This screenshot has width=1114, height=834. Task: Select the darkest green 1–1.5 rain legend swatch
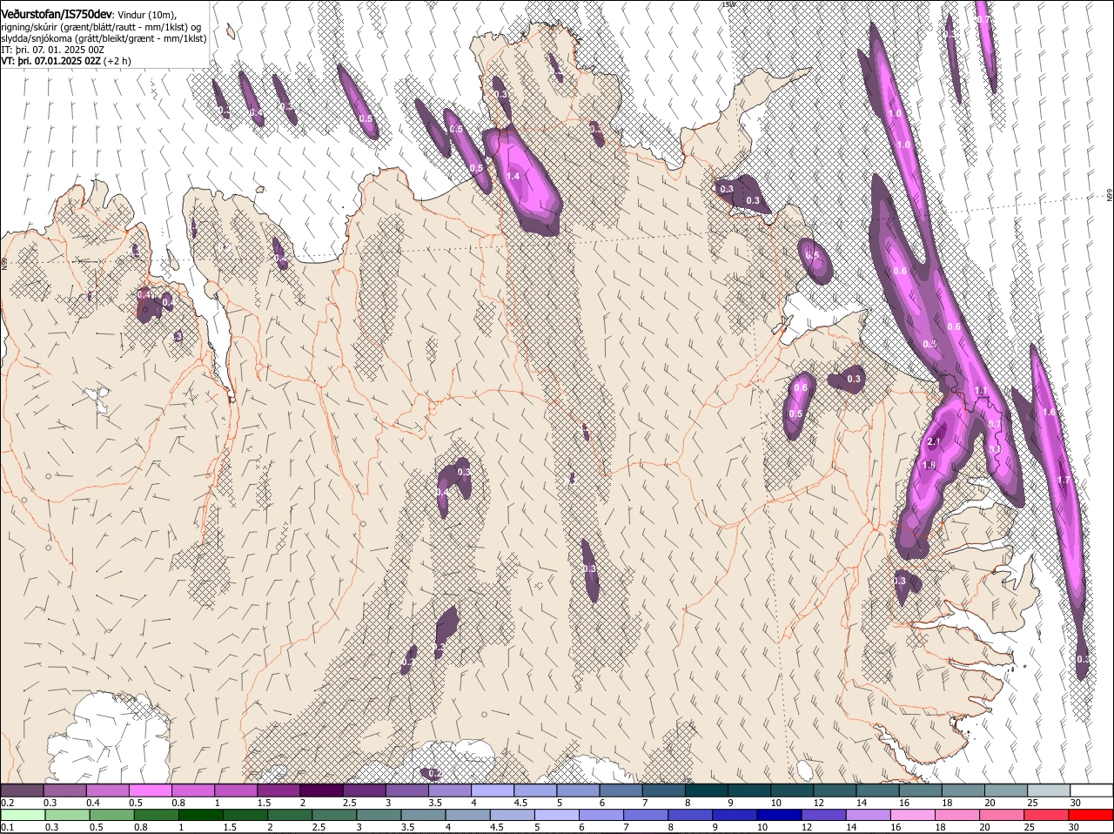[x=200, y=815]
